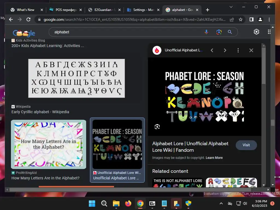Switch to the POS периферия tab
Screen dimensions: 280x210
click(x=66, y=10)
